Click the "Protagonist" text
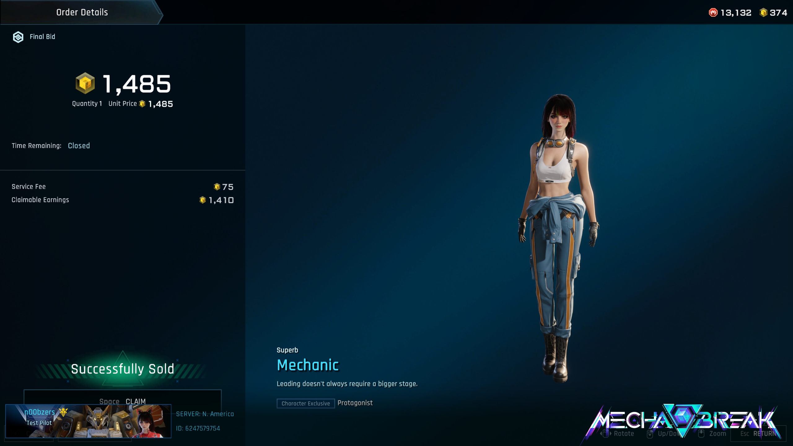Screen dimensions: 793x446 (x=355, y=403)
